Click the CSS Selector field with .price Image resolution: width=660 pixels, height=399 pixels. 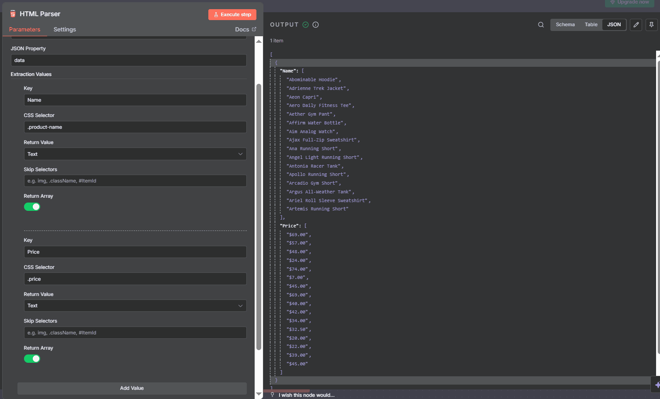135,279
